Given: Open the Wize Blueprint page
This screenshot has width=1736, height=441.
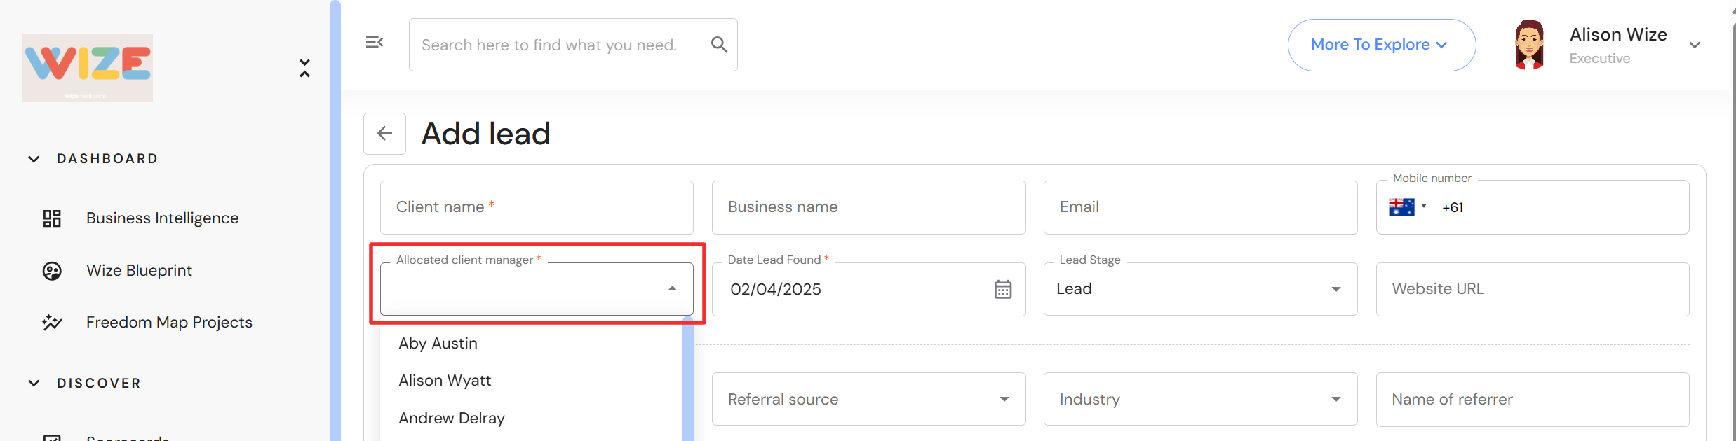Looking at the screenshot, I should click(x=139, y=271).
